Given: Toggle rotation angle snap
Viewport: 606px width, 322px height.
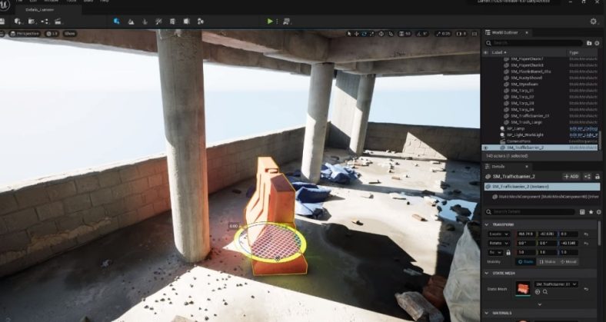Looking at the screenshot, I should tap(422, 34).
